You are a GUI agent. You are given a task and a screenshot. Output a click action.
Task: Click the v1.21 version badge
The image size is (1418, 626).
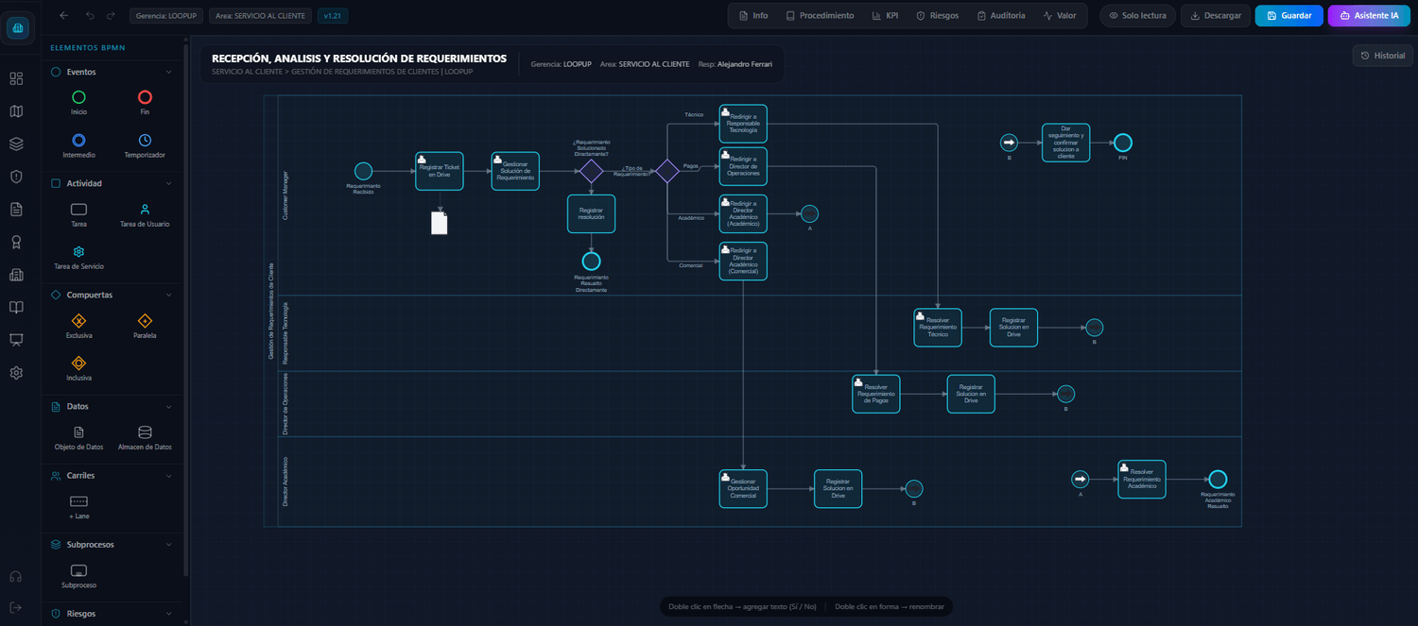(x=332, y=16)
